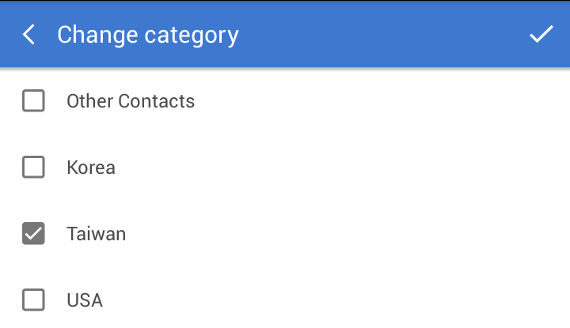The image size is (570, 328).
Task: Click the Change category title text
Action: click(x=148, y=35)
